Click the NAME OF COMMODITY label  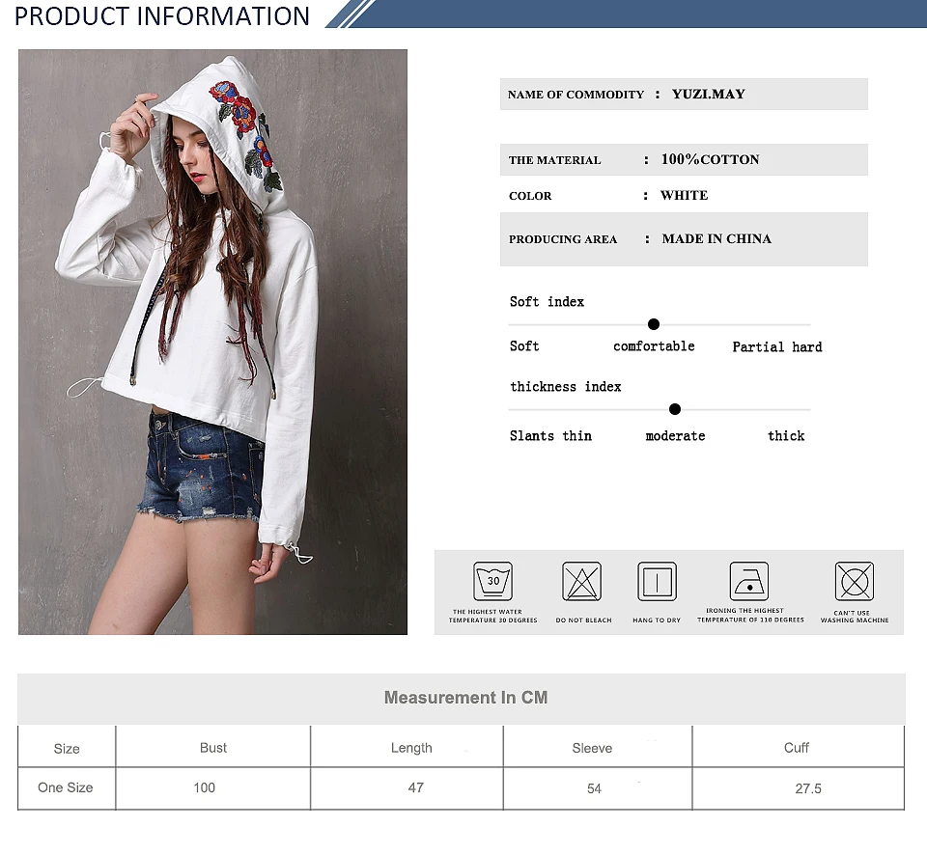click(576, 95)
